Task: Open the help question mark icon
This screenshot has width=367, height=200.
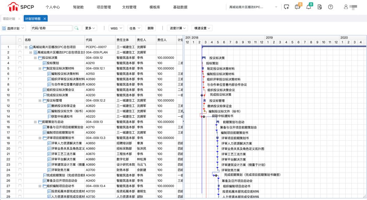Action: click(331, 7)
